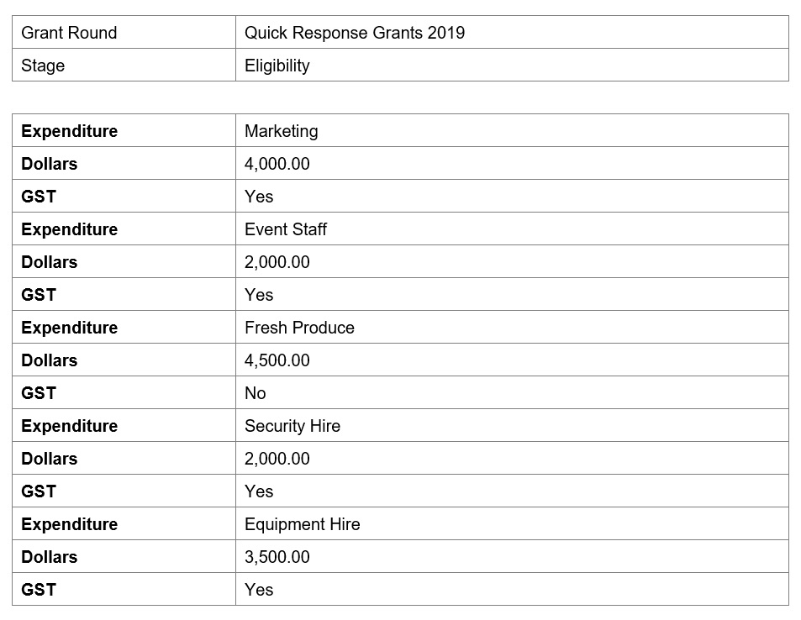Click the No value for GST
Screen dimensions: 801x620
click(255, 393)
